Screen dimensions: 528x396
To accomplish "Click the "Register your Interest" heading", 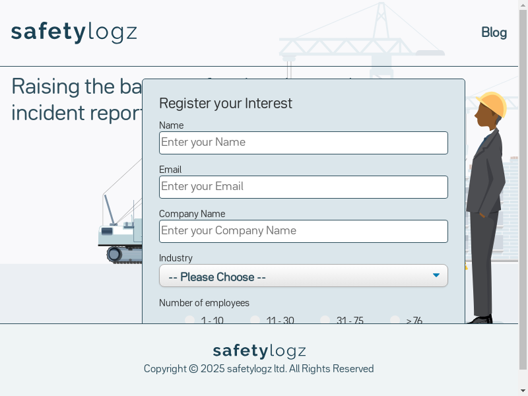I will 226,103.
